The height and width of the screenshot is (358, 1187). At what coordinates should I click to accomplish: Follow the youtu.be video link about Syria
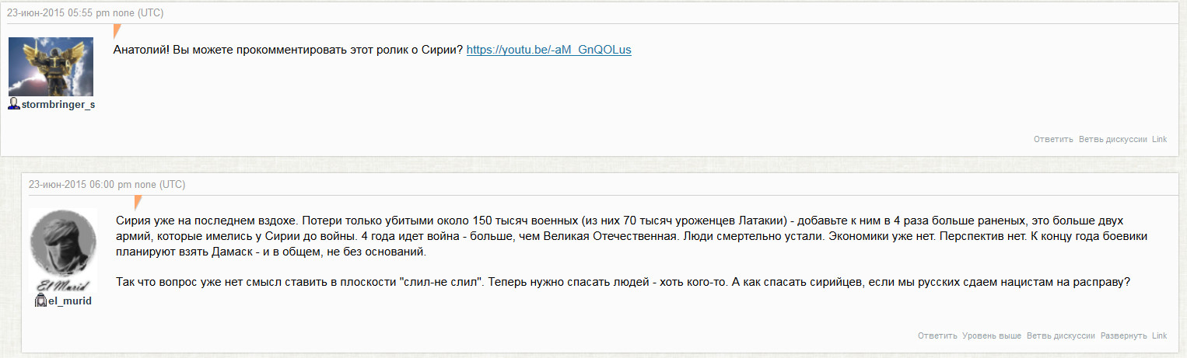pos(548,50)
